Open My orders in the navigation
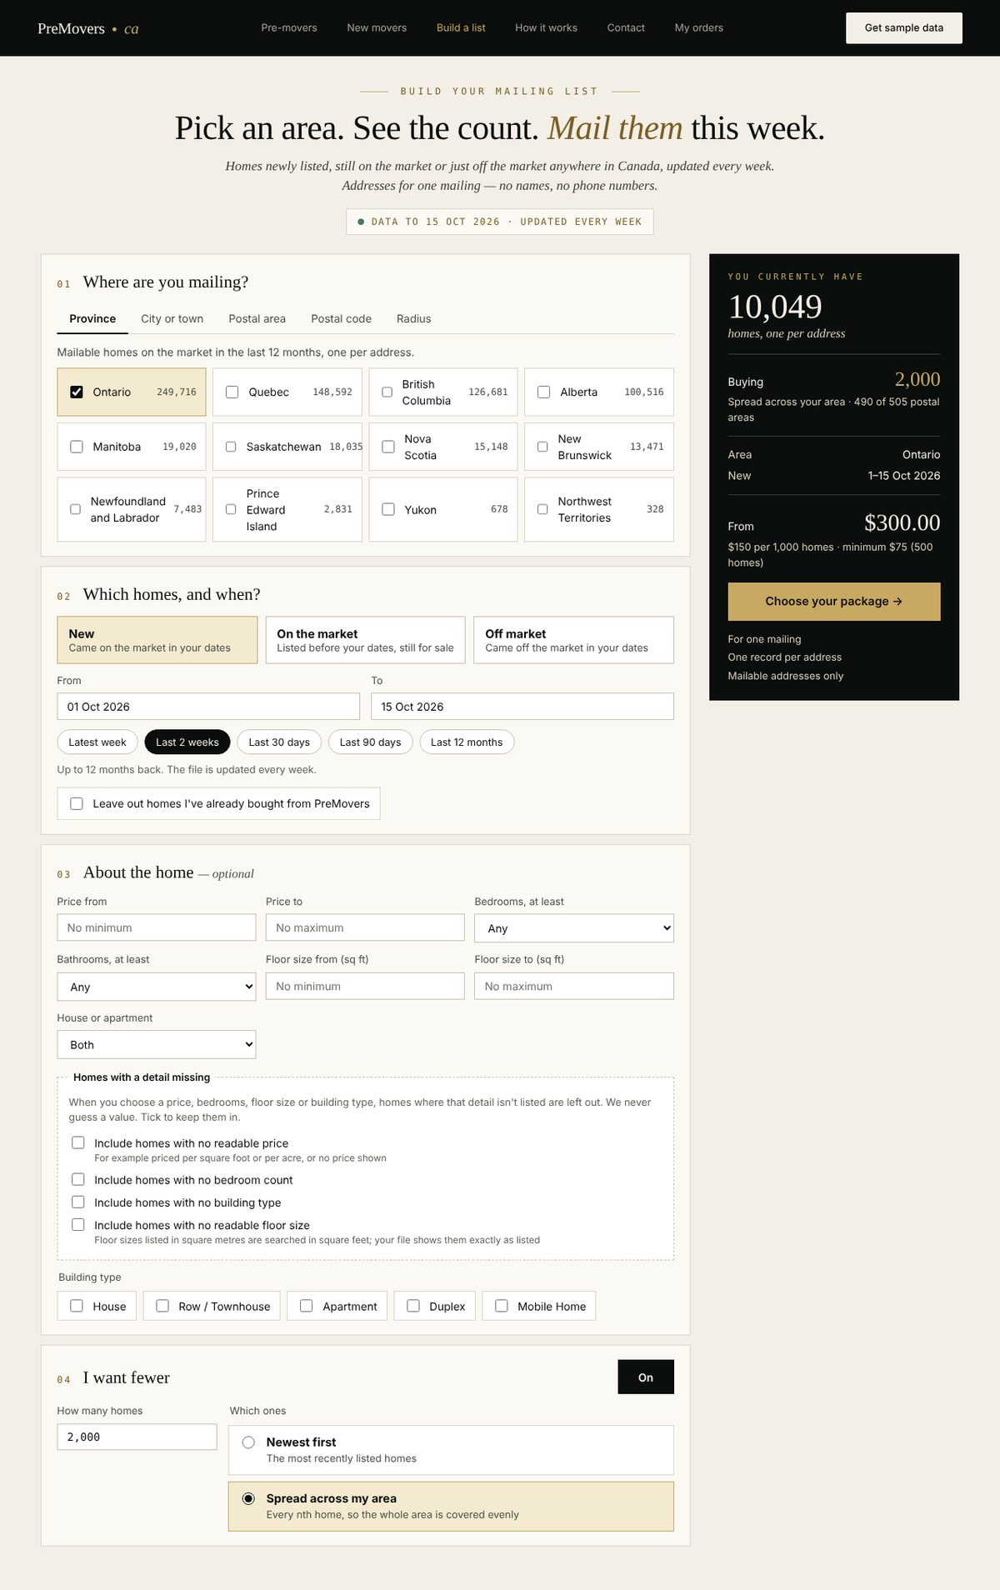This screenshot has height=1590, width=1000. coord(698,27)
